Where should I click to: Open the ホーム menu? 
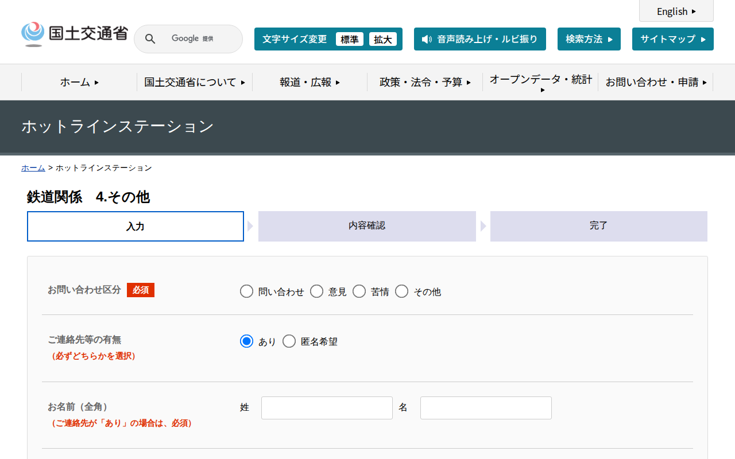coord(79,82)
